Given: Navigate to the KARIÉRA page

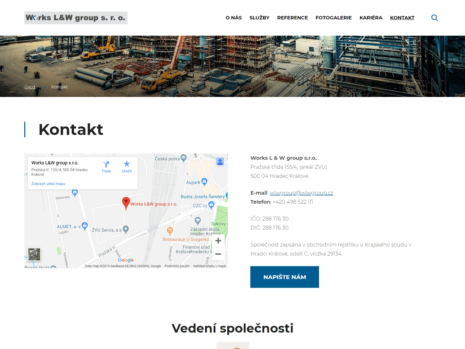Looking at the screenshot, I should (x=371, y=18).
